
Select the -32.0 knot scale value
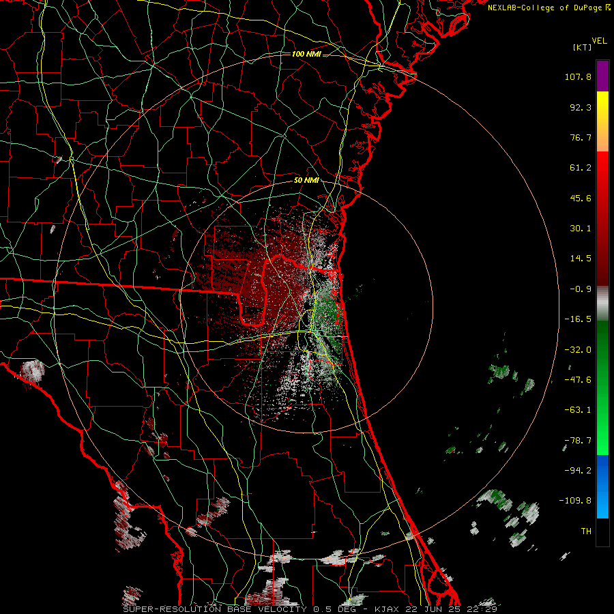click(578, 350)
